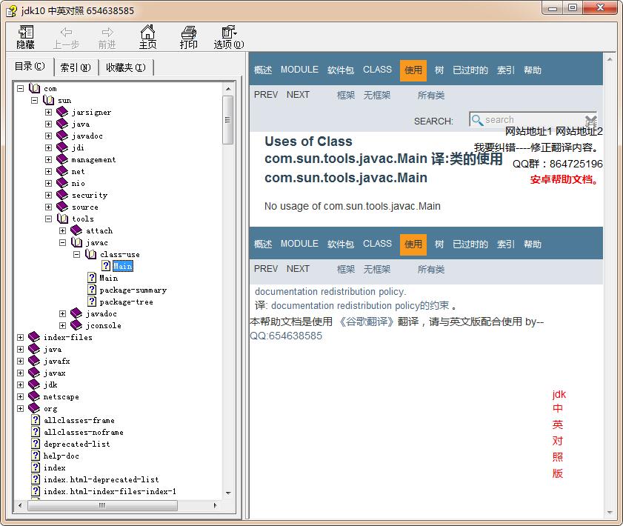623x526 pixels.
Task: Click 帮助 in the bottom navigation bar
Action: tap(533, 244)
